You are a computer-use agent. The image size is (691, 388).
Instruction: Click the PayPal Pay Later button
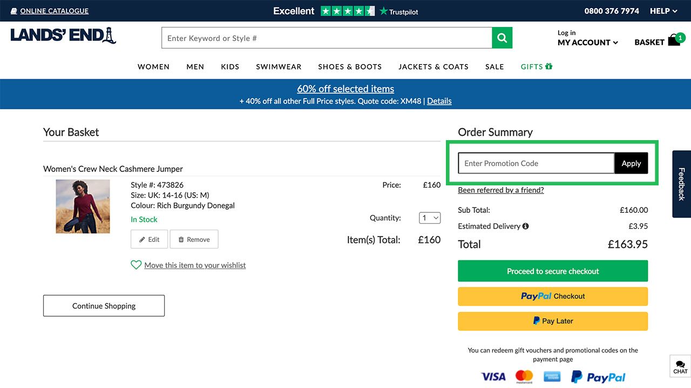tap(553, 321)
